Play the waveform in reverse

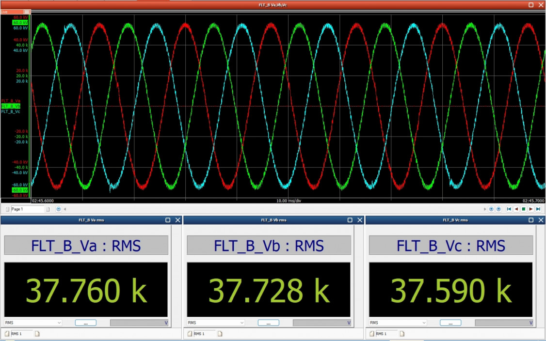(516, 209)
